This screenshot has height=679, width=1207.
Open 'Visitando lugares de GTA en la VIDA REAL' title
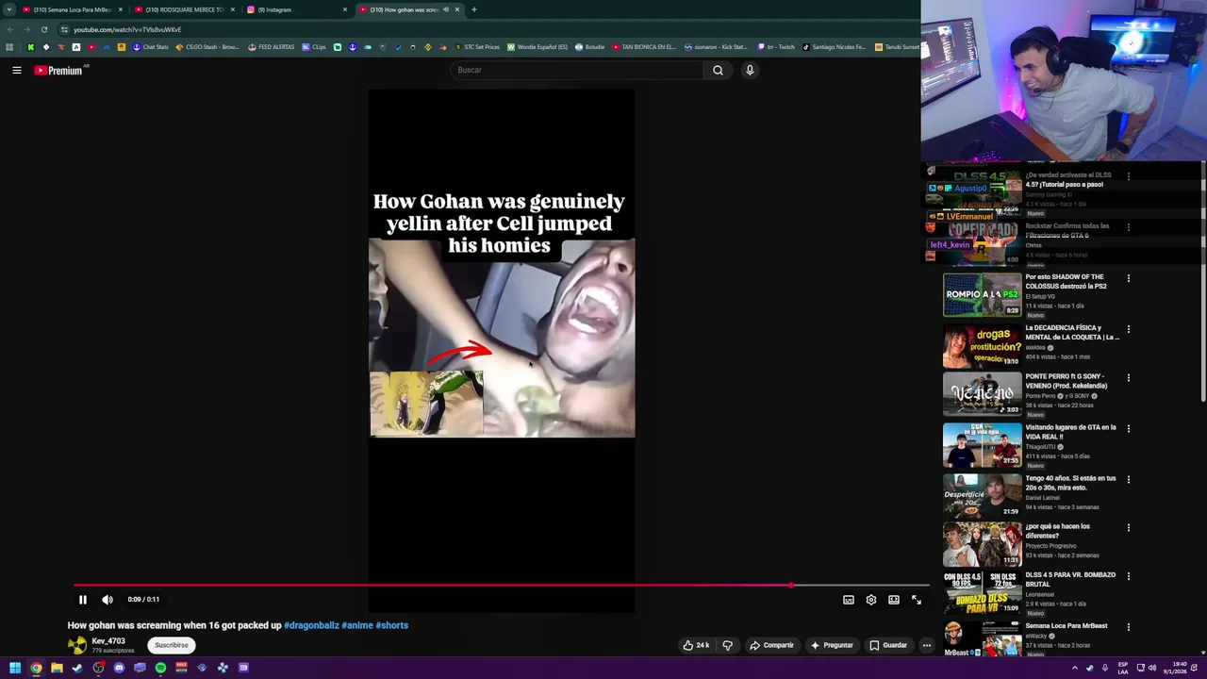click(1070, 432)
